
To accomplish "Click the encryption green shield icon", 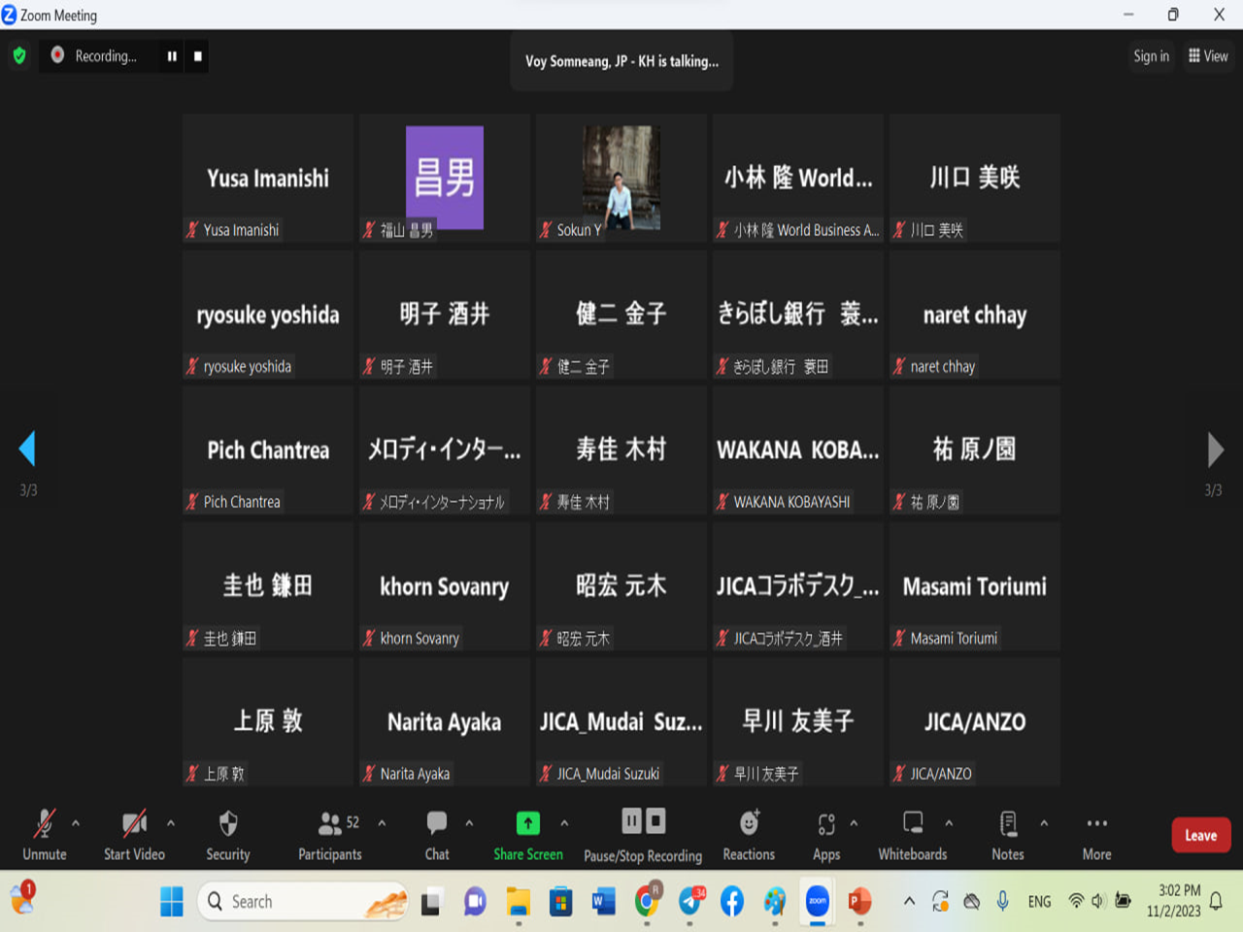I will [19, 56].
